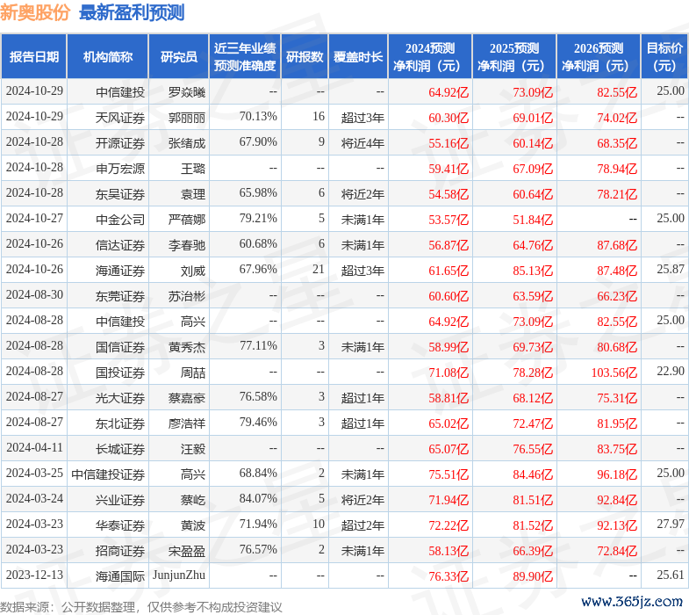The image size is (689, 615).
Task: Click the 覆盖时长 column header
Action: [x=358, y=57]
